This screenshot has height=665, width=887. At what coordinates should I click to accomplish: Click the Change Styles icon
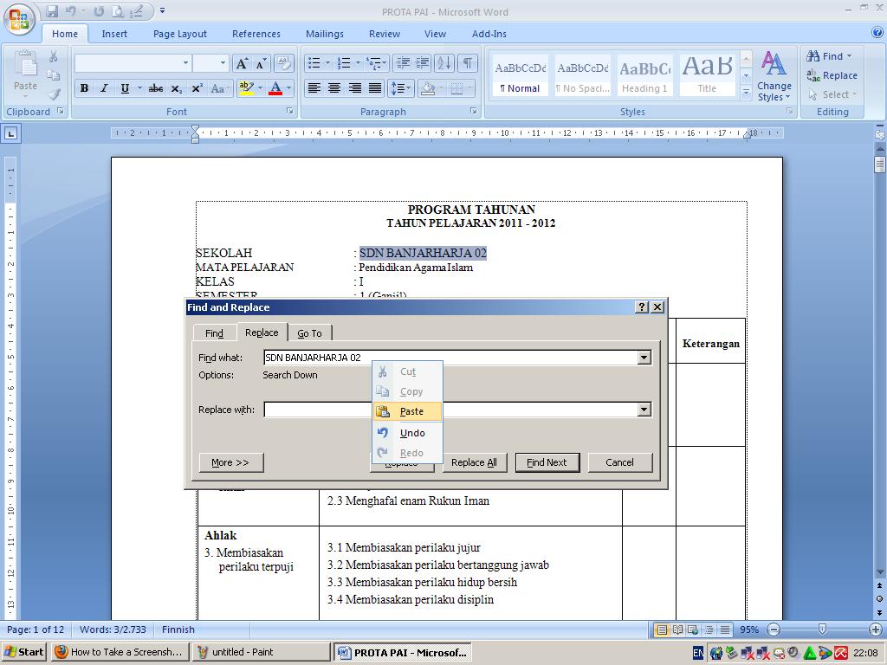pos(774,76)
